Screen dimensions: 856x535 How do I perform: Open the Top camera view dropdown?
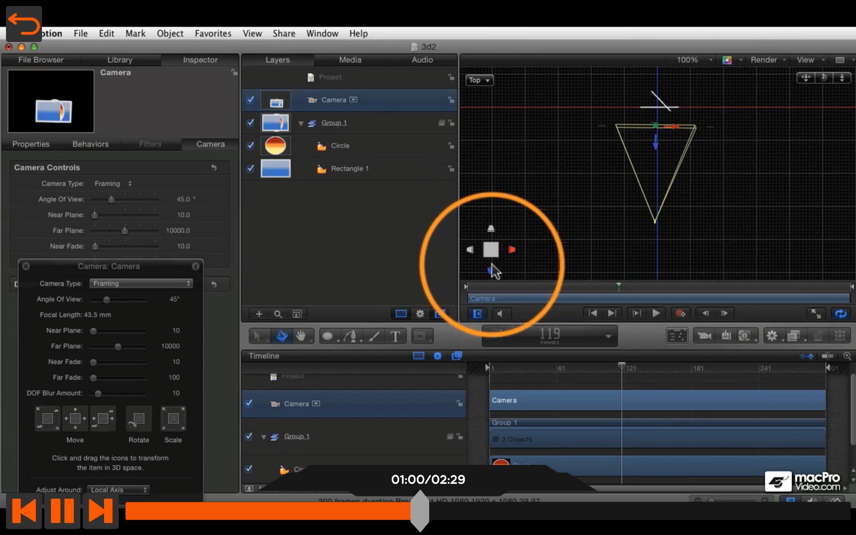pos(479,80)
